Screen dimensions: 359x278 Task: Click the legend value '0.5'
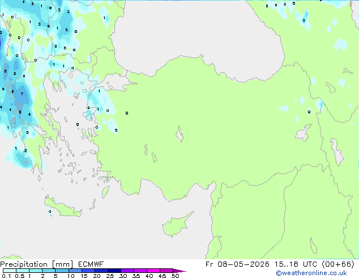(20, 276)
